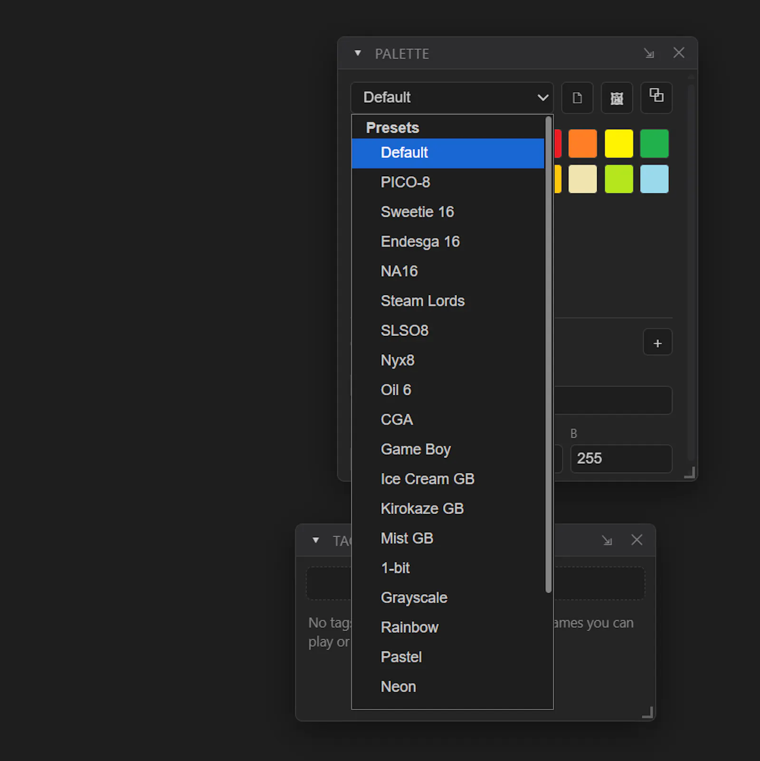Select the Sweetie 16 preset

[448, 212]
